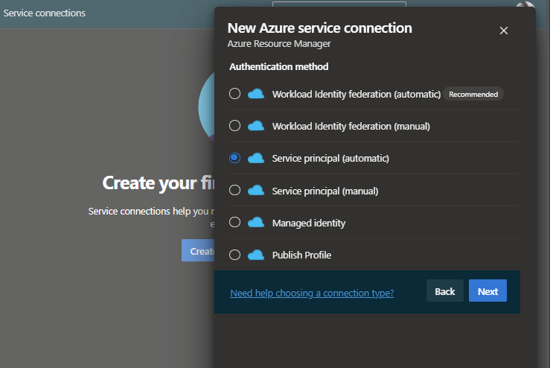This screenshot has height=368, width=550.
Task: Click the 'Publish Profile' label text
Action: pyautogui.click(x=301, y=255)
